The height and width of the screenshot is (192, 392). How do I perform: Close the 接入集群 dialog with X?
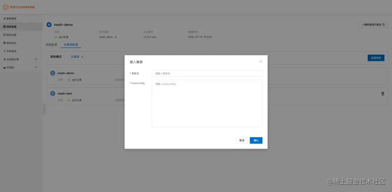tap(261, 62)
